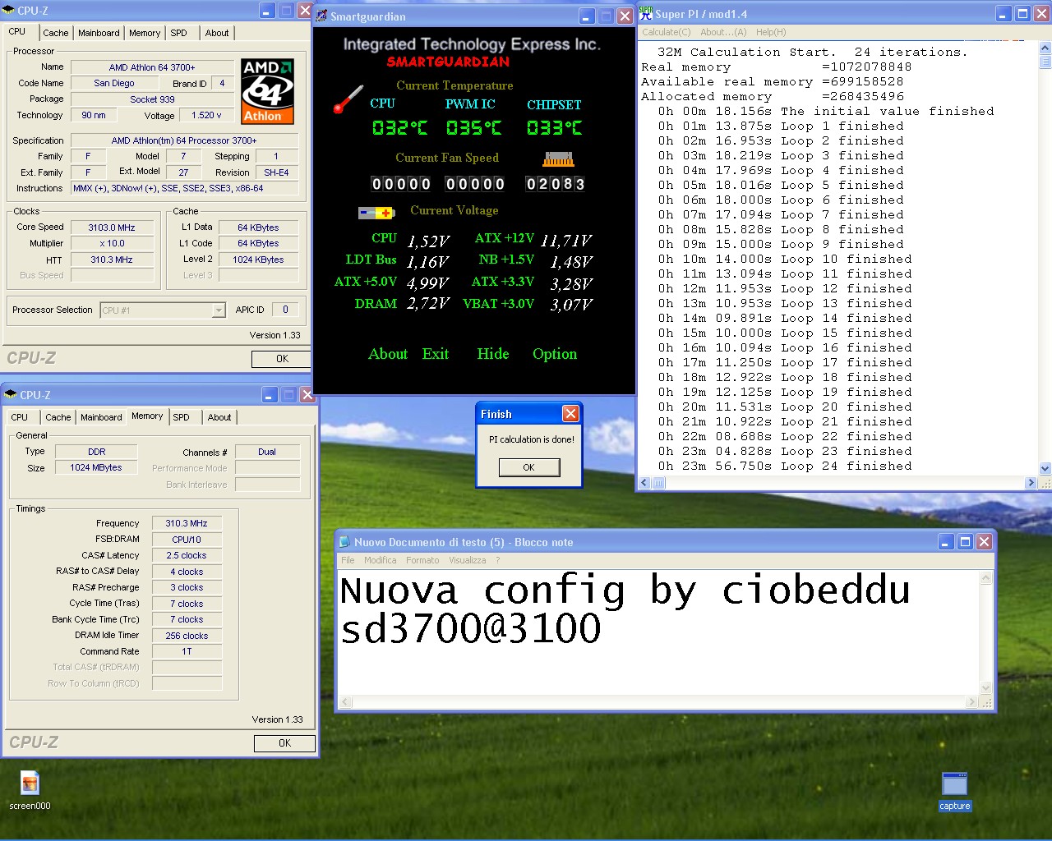Click Super PI vertical scrollbar down arrow
The height and width of the screenshot is (841, 1052).
pyautogui.click(x=1045, y=468)
